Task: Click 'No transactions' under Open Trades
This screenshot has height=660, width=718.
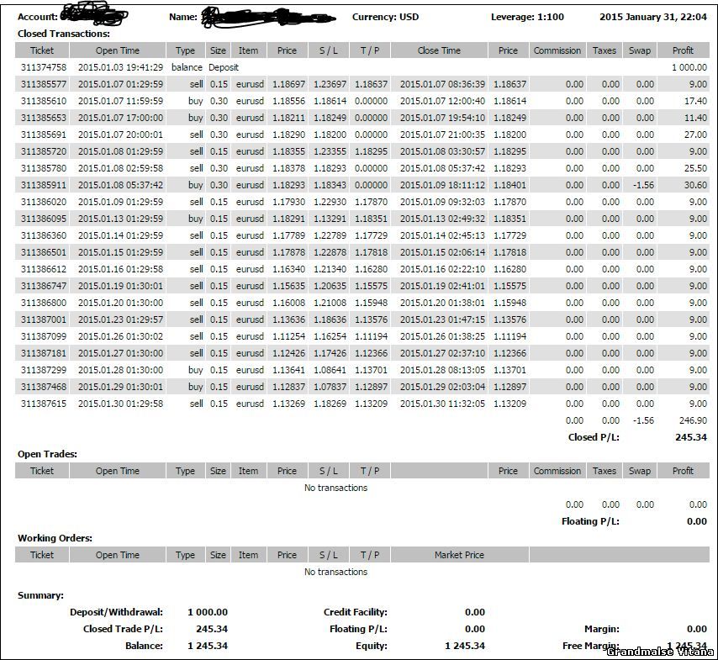Action: [x=336, y=488]
